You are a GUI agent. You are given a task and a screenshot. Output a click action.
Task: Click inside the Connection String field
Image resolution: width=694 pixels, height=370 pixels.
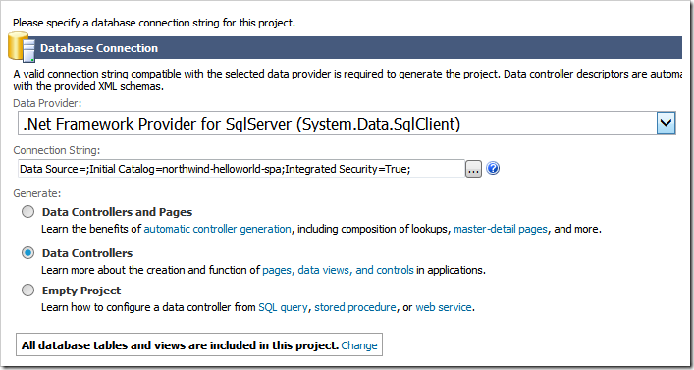(241, 169)
